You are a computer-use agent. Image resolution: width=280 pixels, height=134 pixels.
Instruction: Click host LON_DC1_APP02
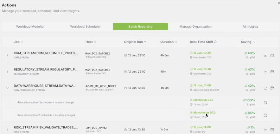click(96, 128)
